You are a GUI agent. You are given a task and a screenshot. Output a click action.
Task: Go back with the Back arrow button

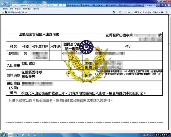3,5
